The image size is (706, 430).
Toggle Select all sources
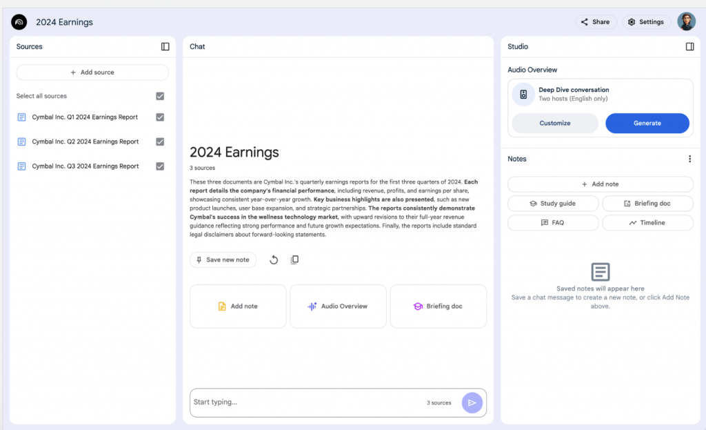[x=160, y=96]
